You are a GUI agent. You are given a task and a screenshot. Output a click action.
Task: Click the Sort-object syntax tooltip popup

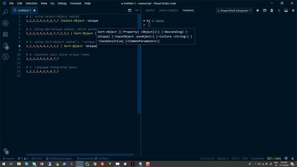tap(146, 36)
